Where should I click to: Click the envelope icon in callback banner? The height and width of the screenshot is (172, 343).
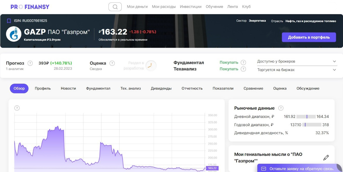point(263,169)
